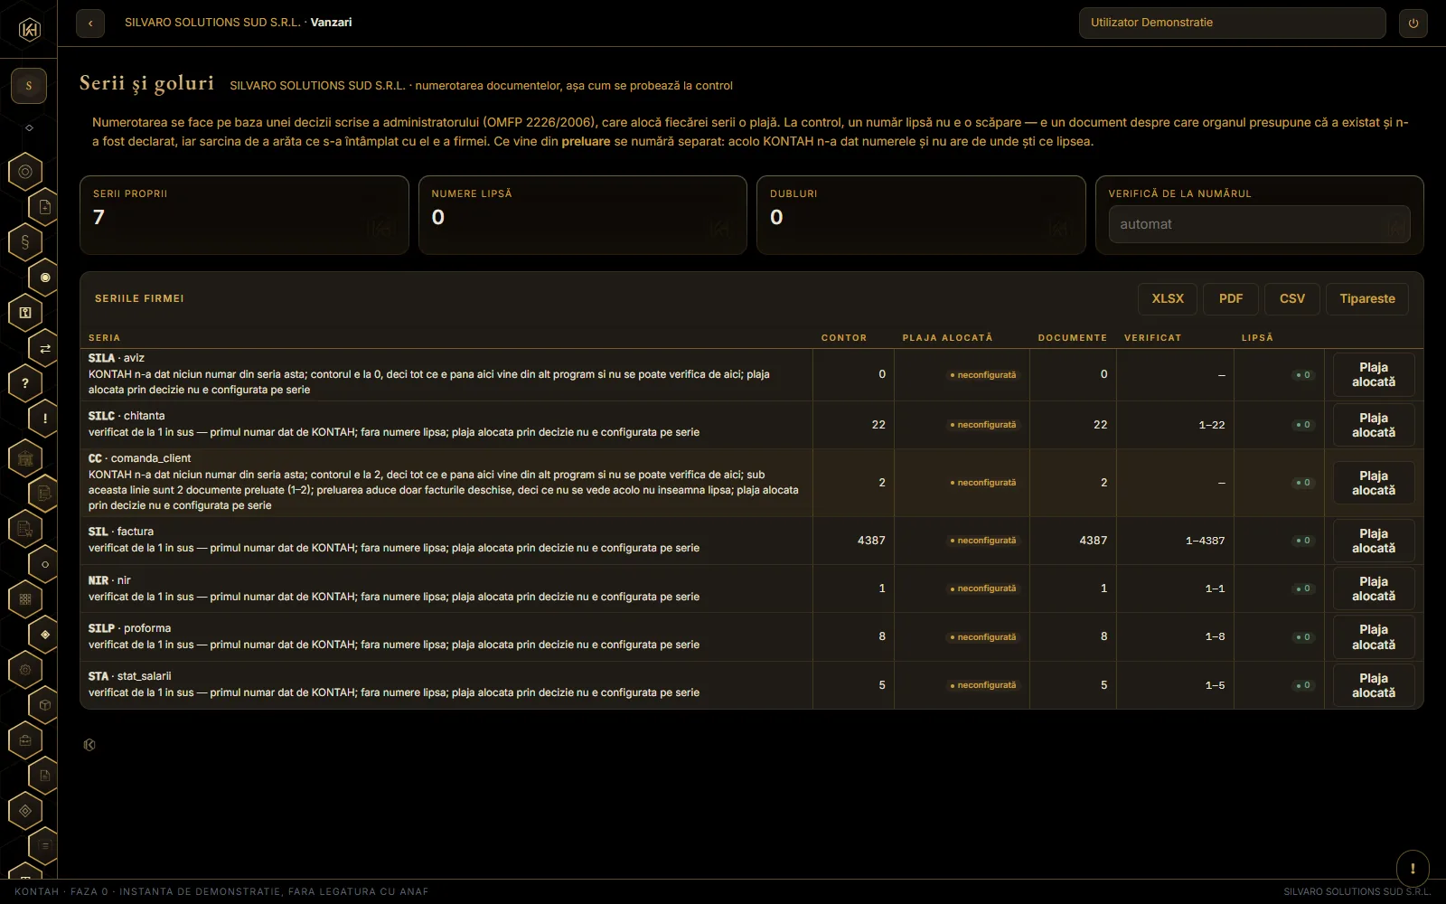The width and height of the screenshot is (1446, 904).
Task: Click the concentric circles hexagon icon
Action: point(25,171)
